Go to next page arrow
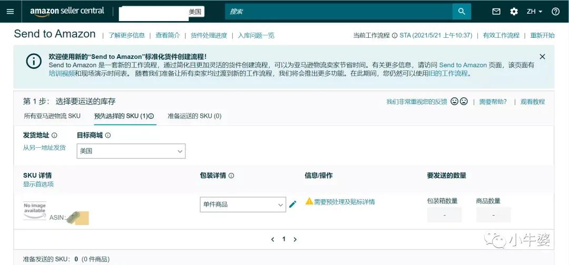Screen dimensions: 569x265 [x=295, y=239]
